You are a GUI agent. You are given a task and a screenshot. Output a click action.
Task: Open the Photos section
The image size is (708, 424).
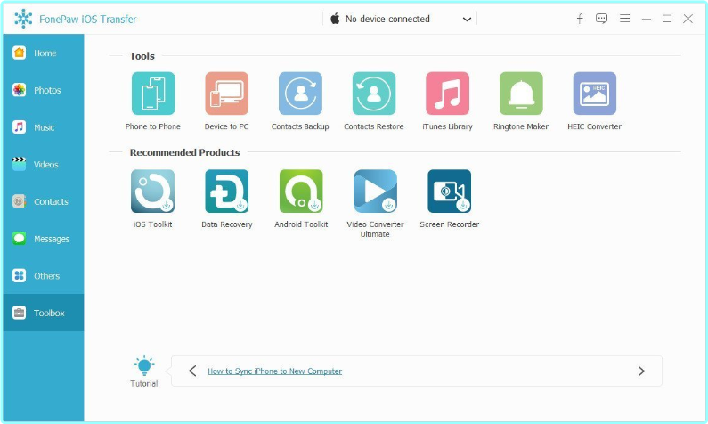pyautogui.click(x=44, y=90)
